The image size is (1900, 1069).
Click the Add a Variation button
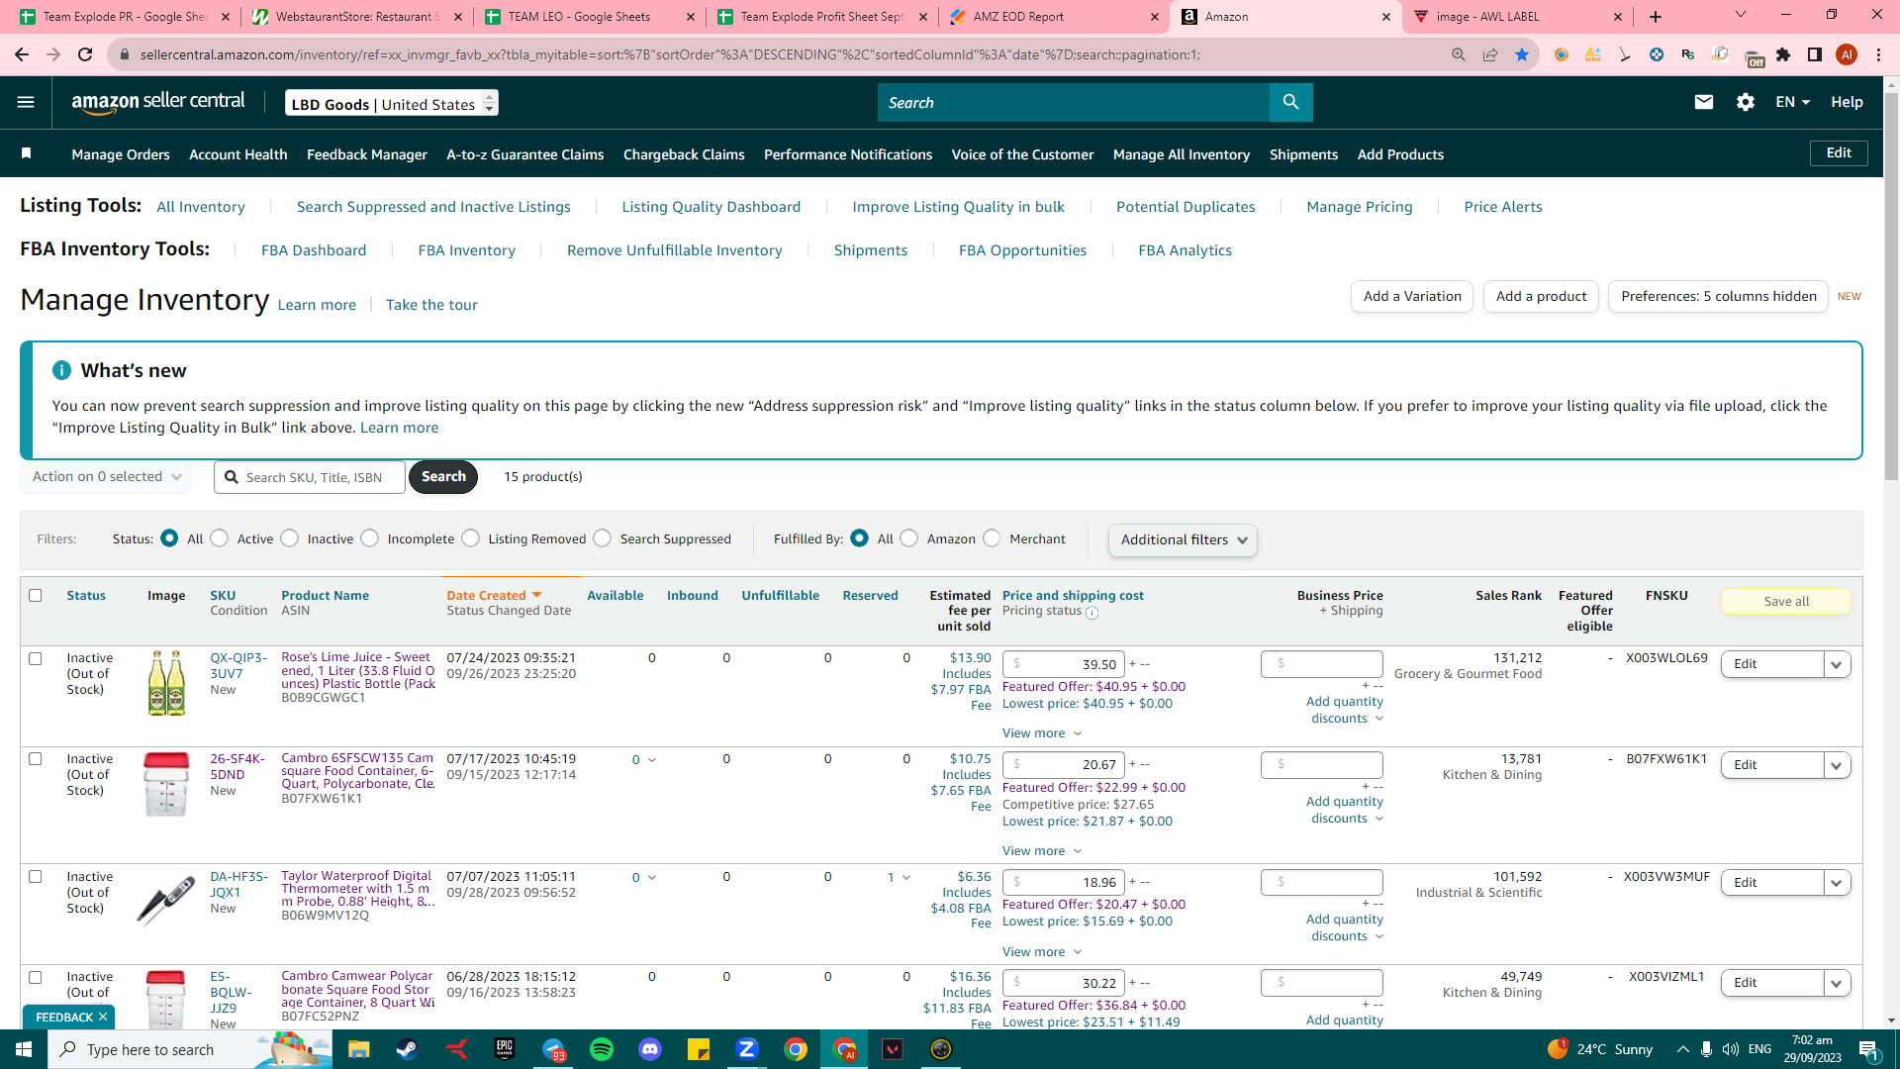point(1412,296)
